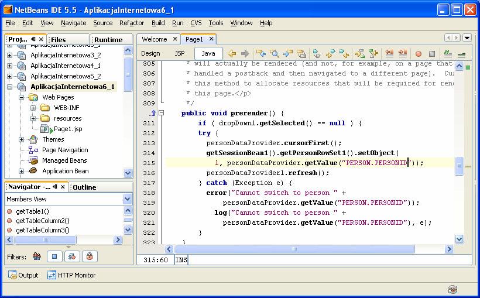Collapse the Web Pages folder
The width and height of the screenshot is (480, 298).
[x=21, y=97]
